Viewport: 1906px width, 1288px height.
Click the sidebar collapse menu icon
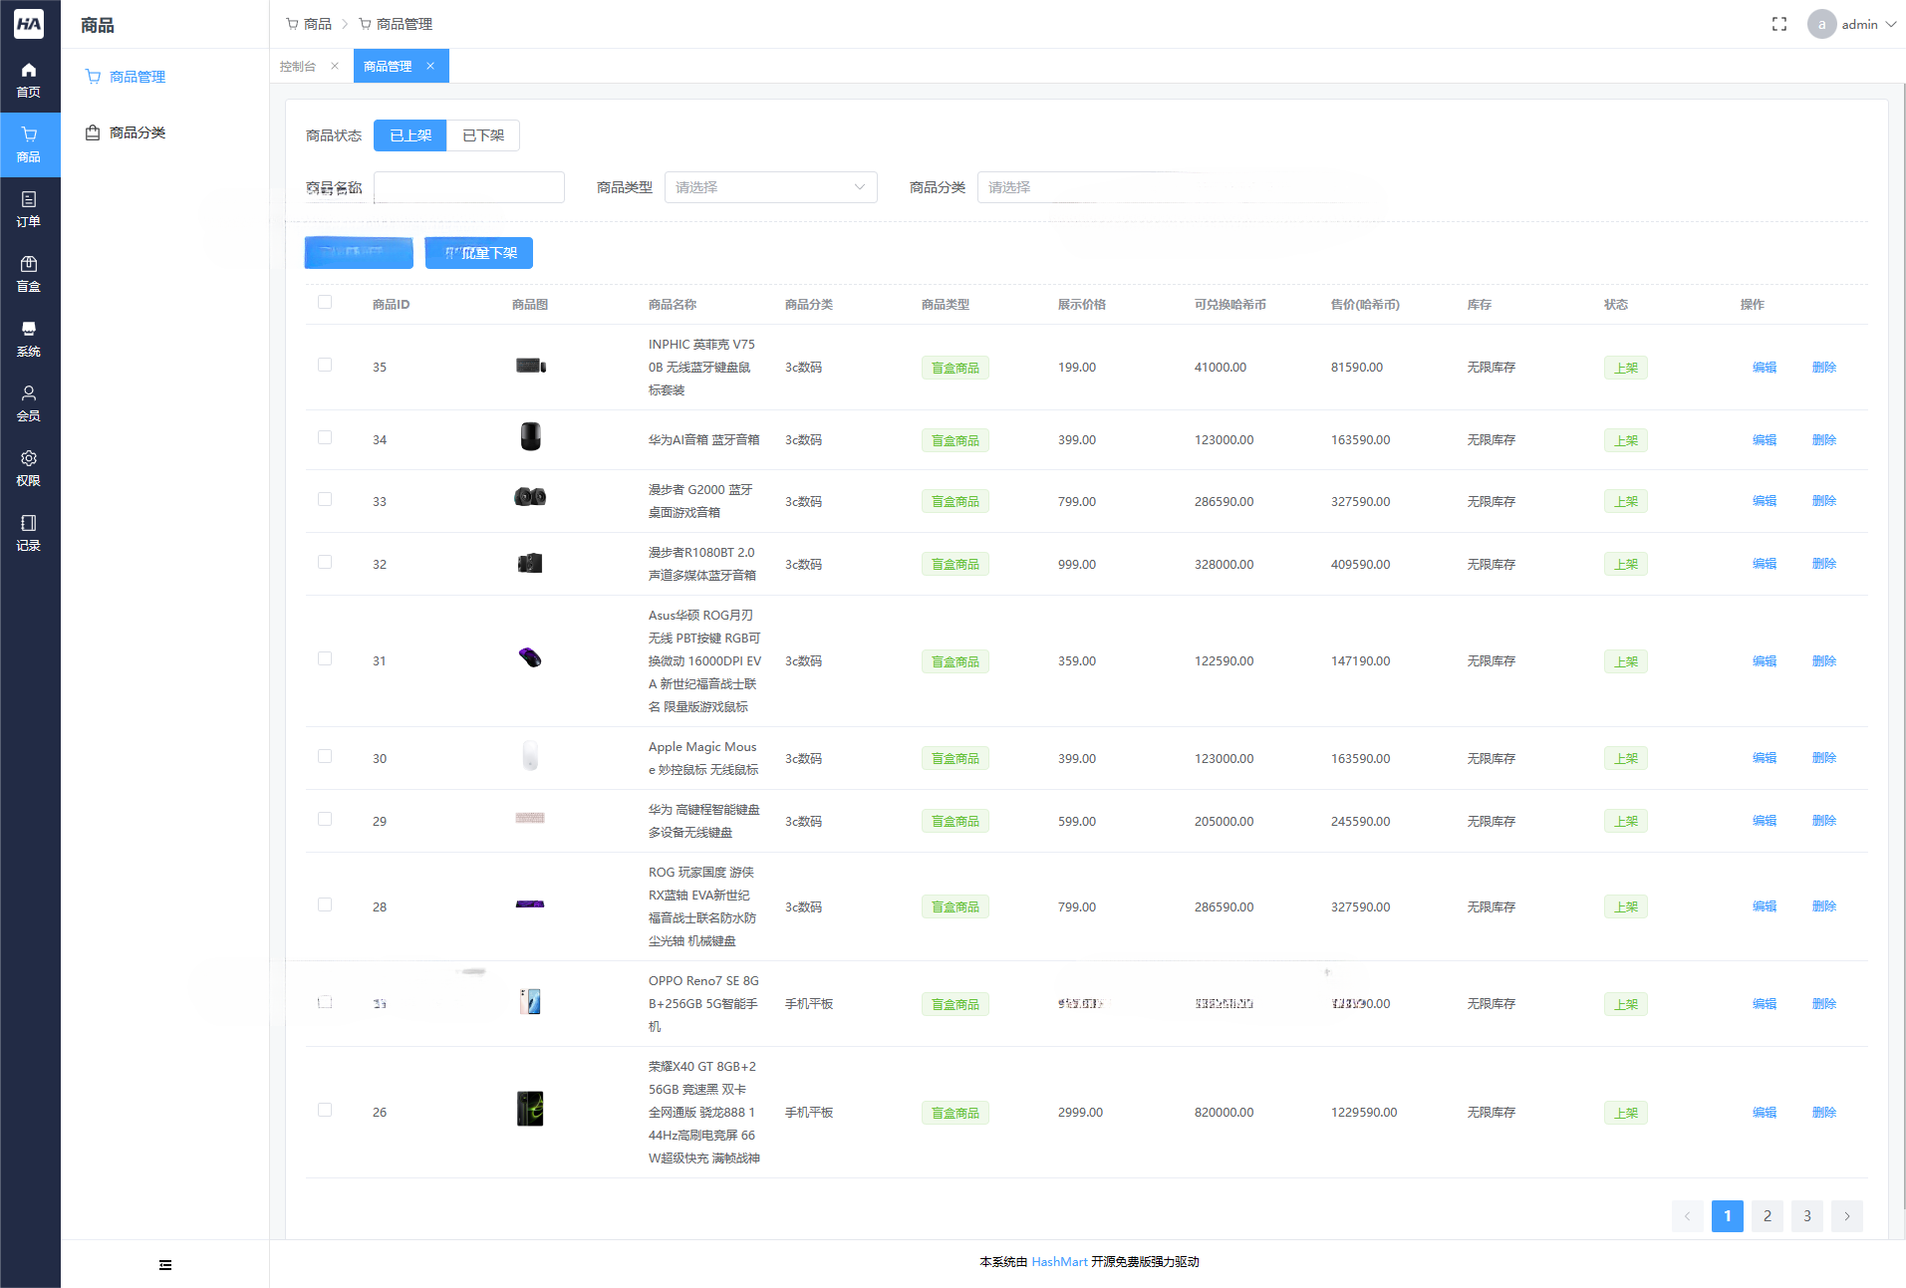pyautogui.click(x=165, y=1265)
